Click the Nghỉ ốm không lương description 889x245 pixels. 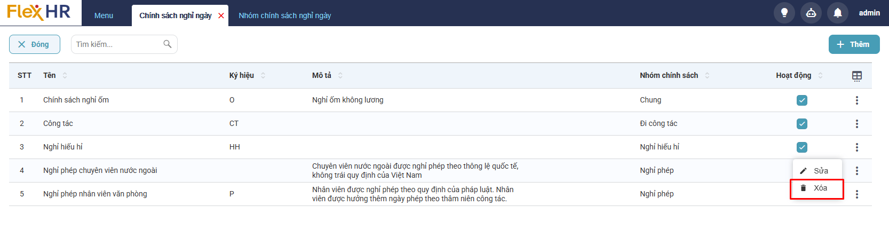[348, 100]
